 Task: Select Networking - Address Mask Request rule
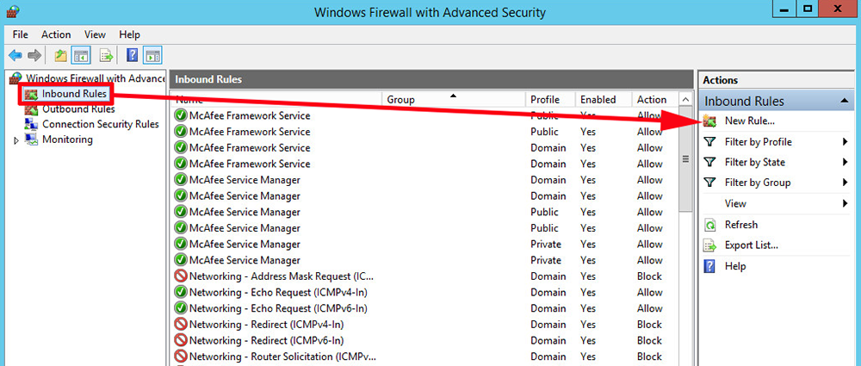pos(282,276)
